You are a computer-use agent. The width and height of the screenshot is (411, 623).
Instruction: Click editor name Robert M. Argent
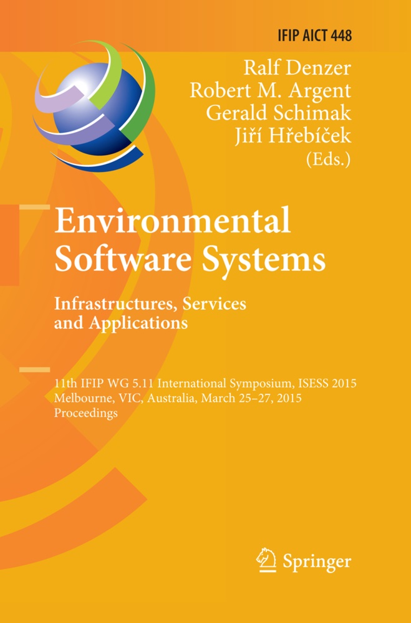coord(271,90)
